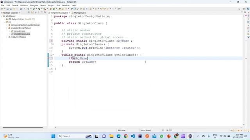Click the Open Type toolbar icon
The image size is (250, 140).
click(60, 9)
